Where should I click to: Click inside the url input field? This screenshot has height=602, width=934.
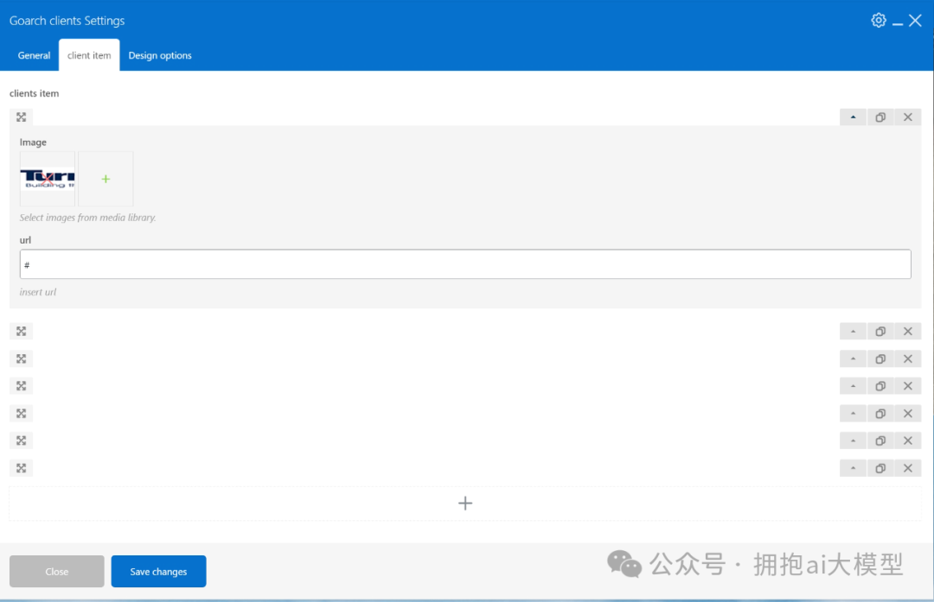(x=465, y=263)
